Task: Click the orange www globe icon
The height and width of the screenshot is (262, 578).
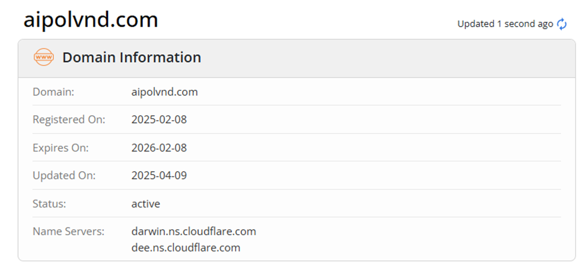Action: click(43, 58)
